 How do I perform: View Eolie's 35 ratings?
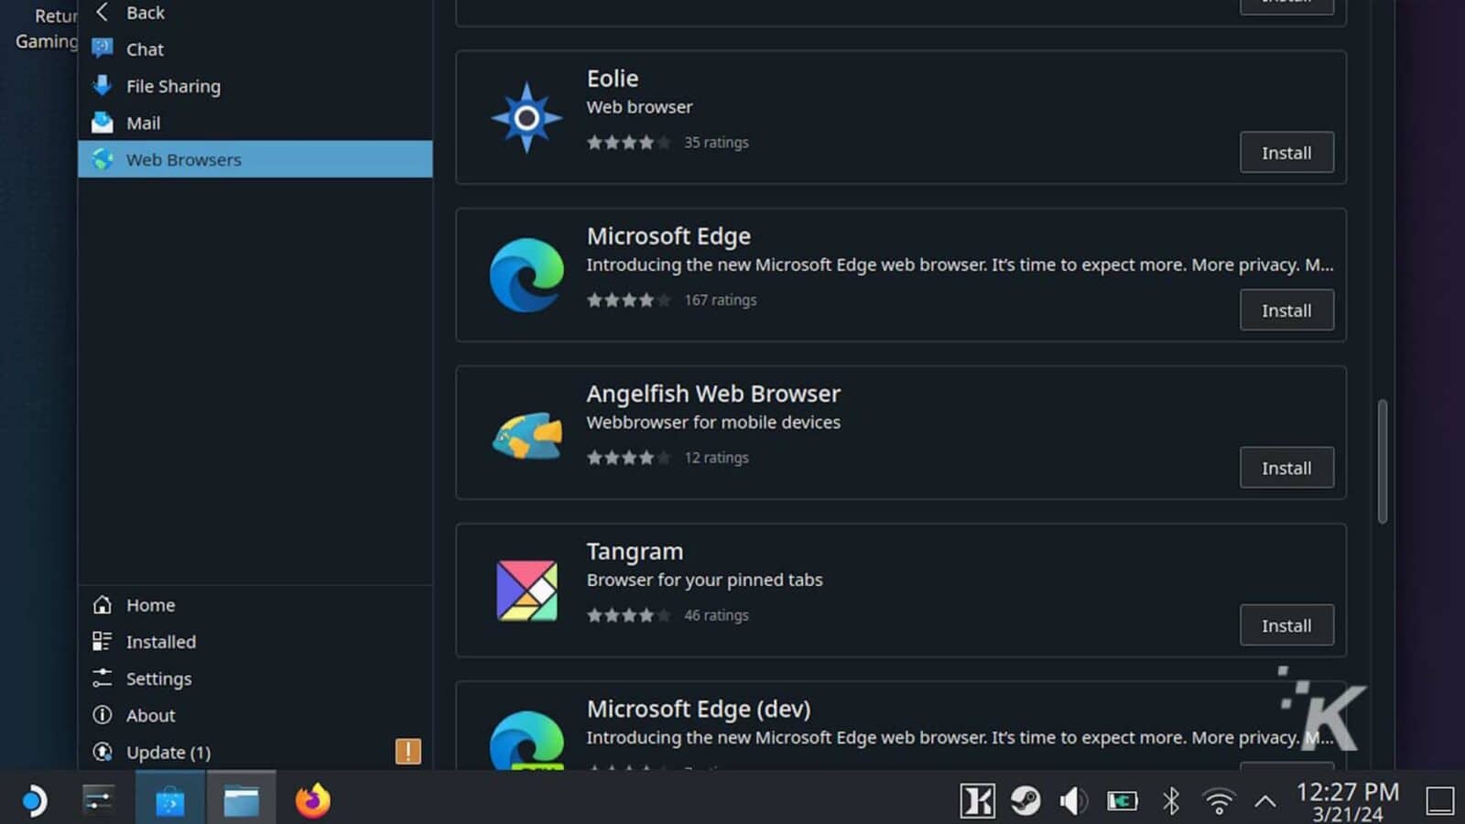(716, 143)
